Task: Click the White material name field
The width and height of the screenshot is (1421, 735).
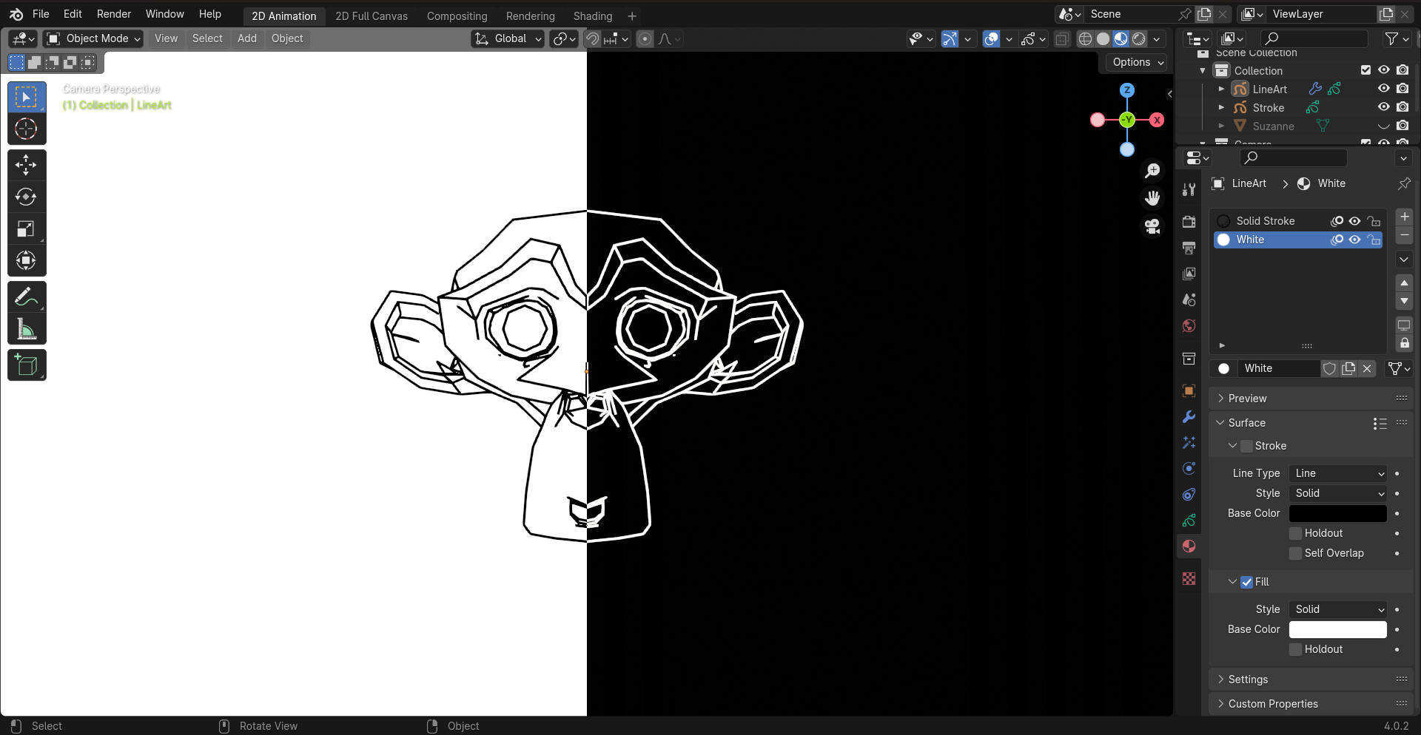Action: click(x=1280, y=368)
